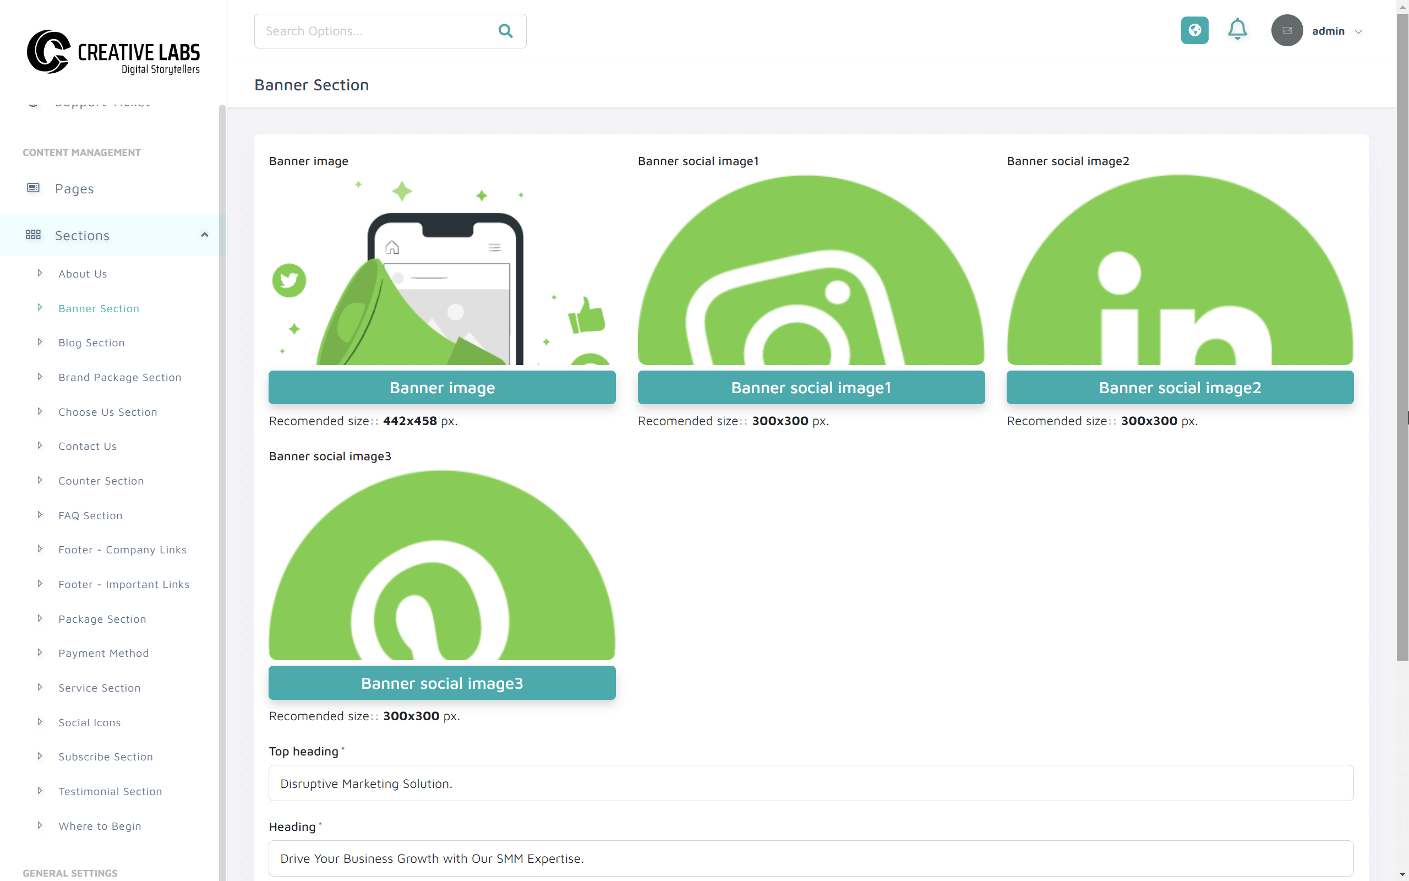
Task: Open the search magnifier icon
Action: tap(505, 31)
